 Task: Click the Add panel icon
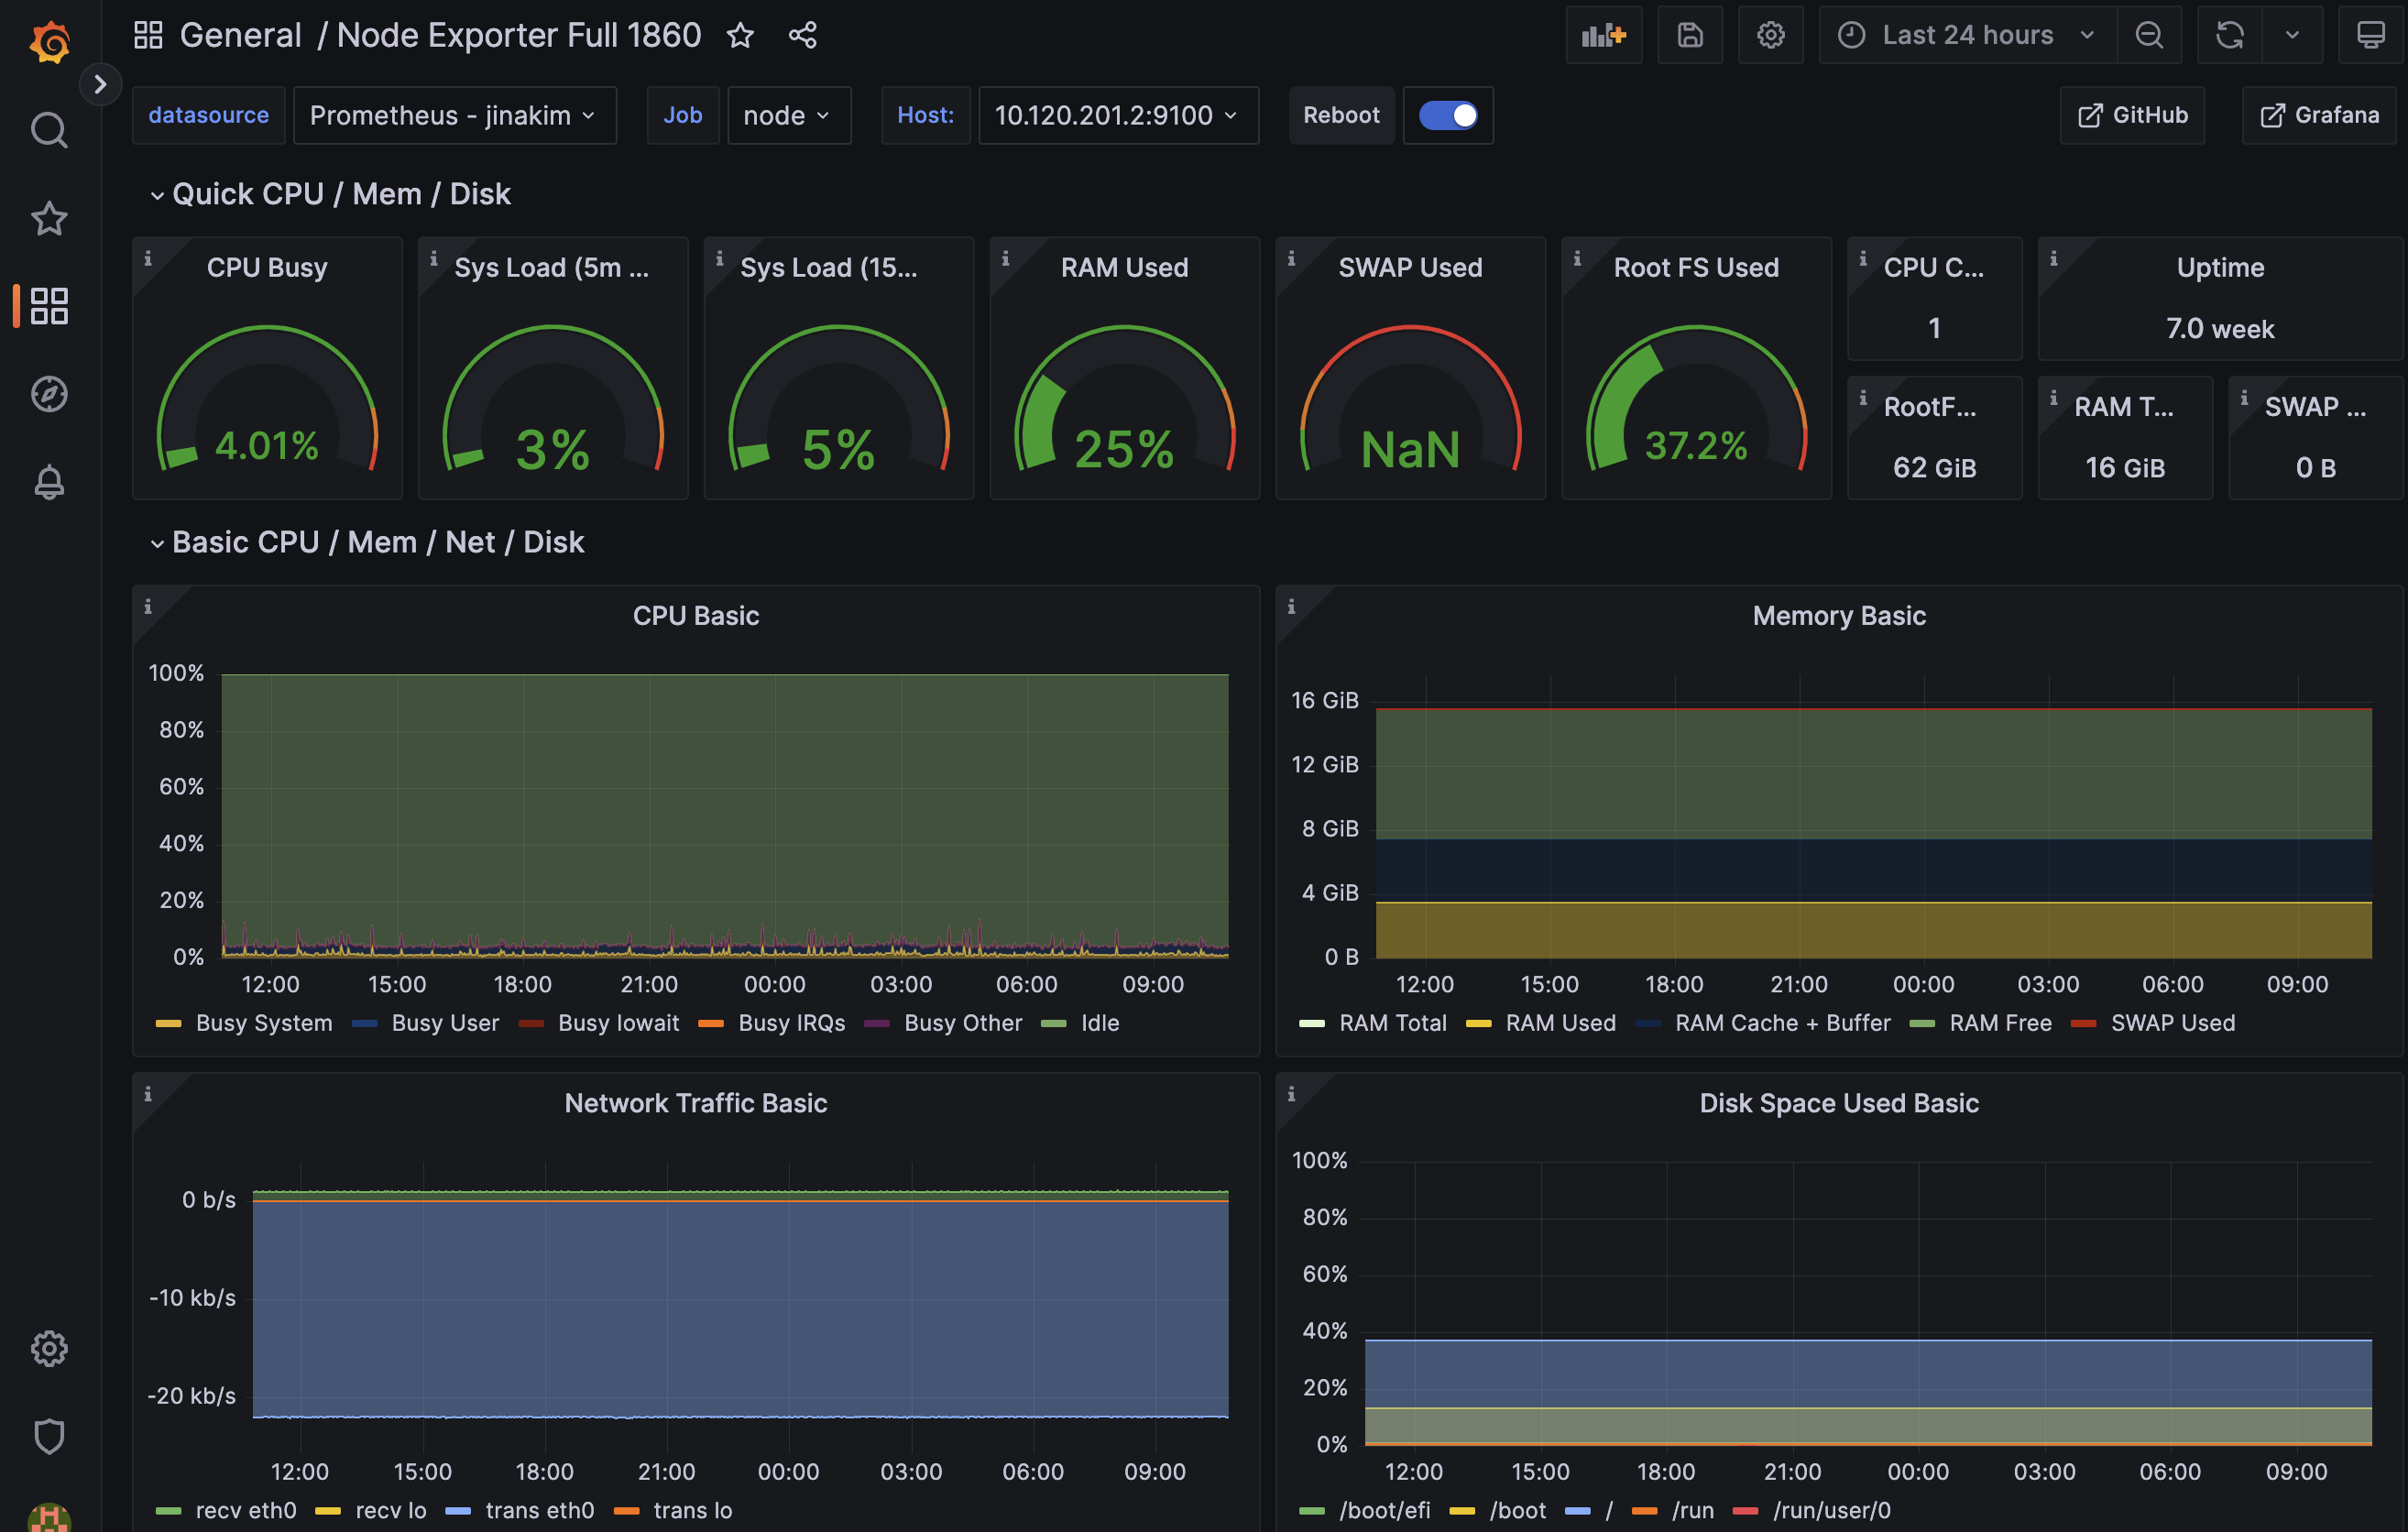point(1603,35)
